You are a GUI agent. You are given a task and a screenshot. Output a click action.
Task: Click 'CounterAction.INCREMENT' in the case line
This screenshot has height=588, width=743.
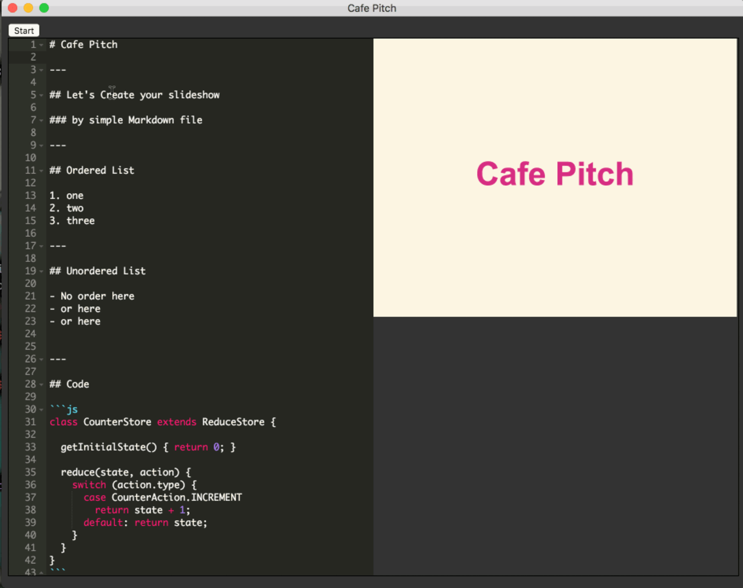point(176,497)
